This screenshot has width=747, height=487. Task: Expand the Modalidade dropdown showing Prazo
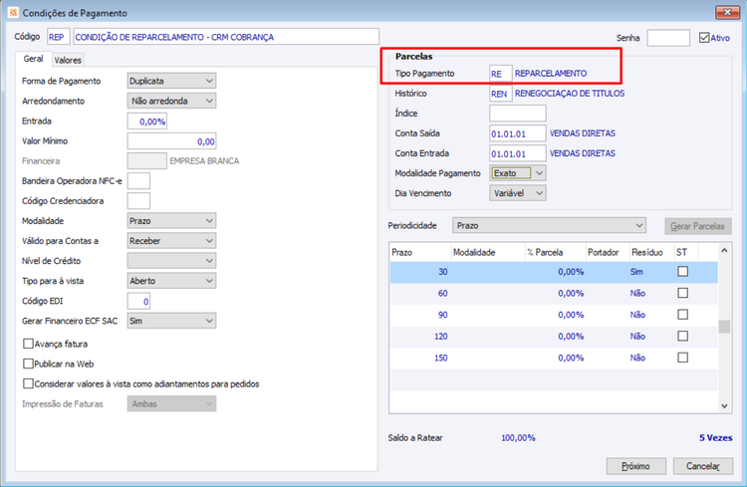[171, 221]
